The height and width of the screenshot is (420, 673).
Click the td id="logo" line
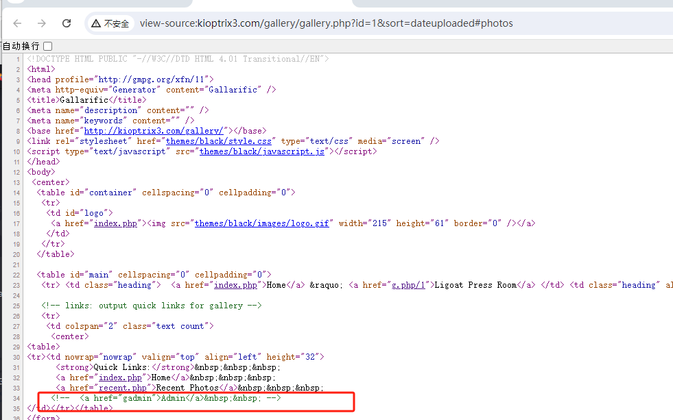[80, 213]
